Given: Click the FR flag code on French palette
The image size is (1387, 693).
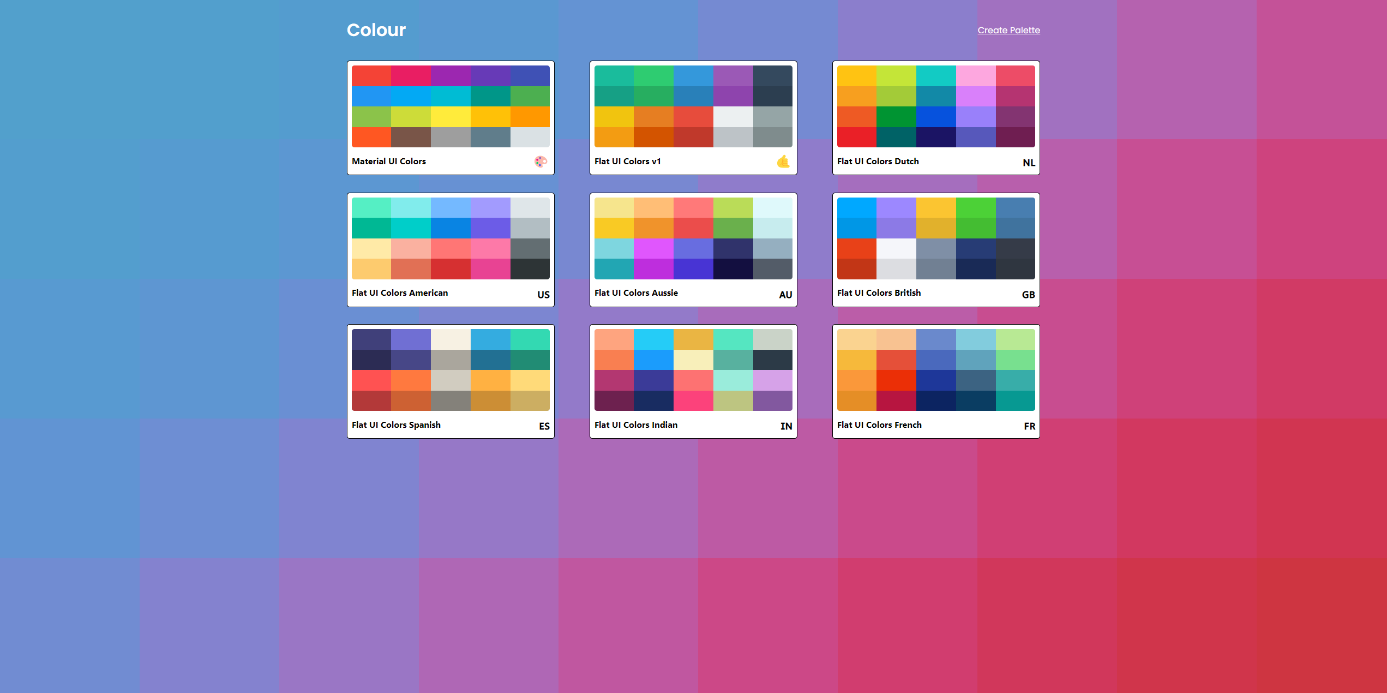Looking at the screenshot, I should [x=1029, y=426].
